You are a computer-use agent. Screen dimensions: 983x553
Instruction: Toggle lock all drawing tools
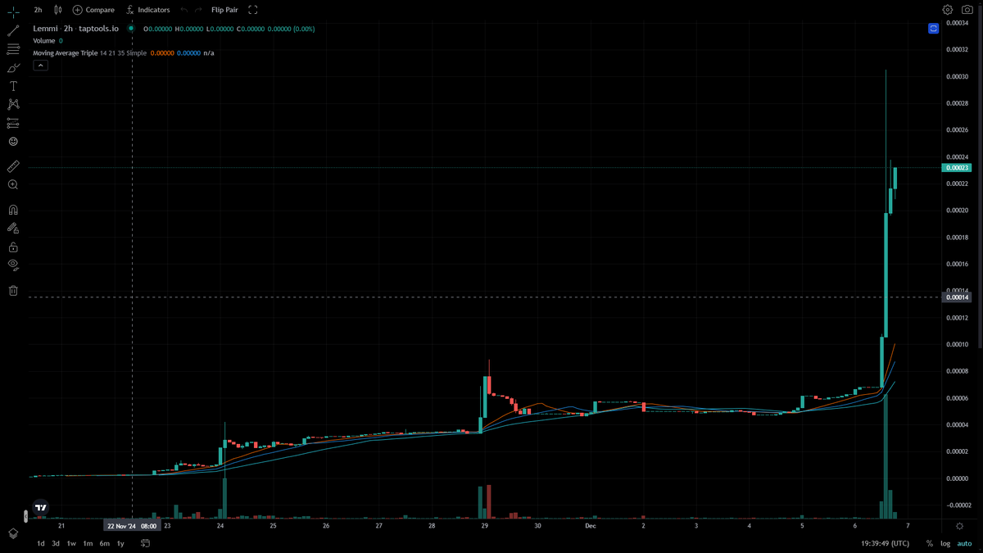pyautogui.click(x=13, y=247)
